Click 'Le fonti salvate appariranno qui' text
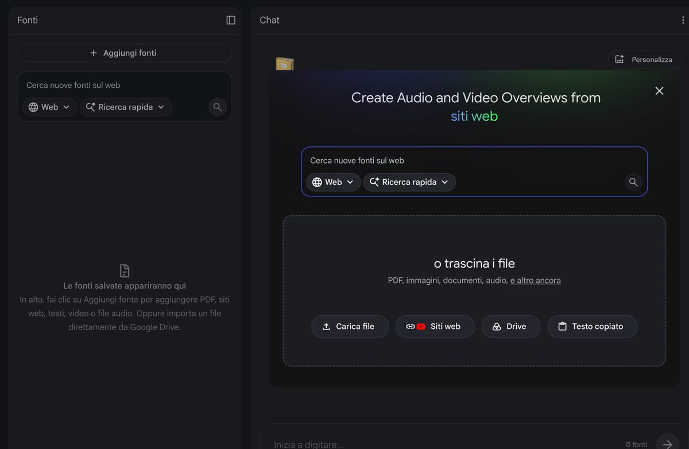This screenshot has width=689, height=449. (125, 286)
